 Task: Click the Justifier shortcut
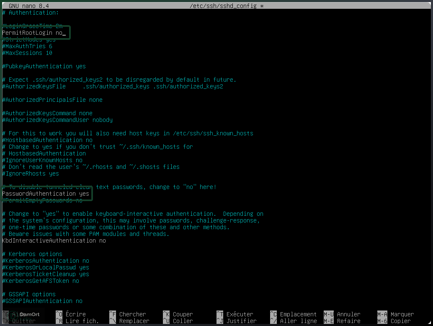tap(241, 320)
